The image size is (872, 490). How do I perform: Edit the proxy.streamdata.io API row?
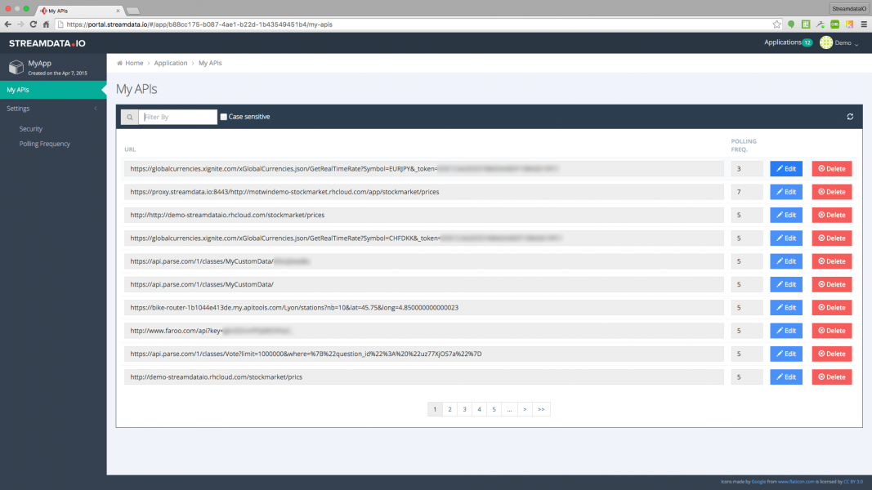pyautogui.click(x=786, y=192)
